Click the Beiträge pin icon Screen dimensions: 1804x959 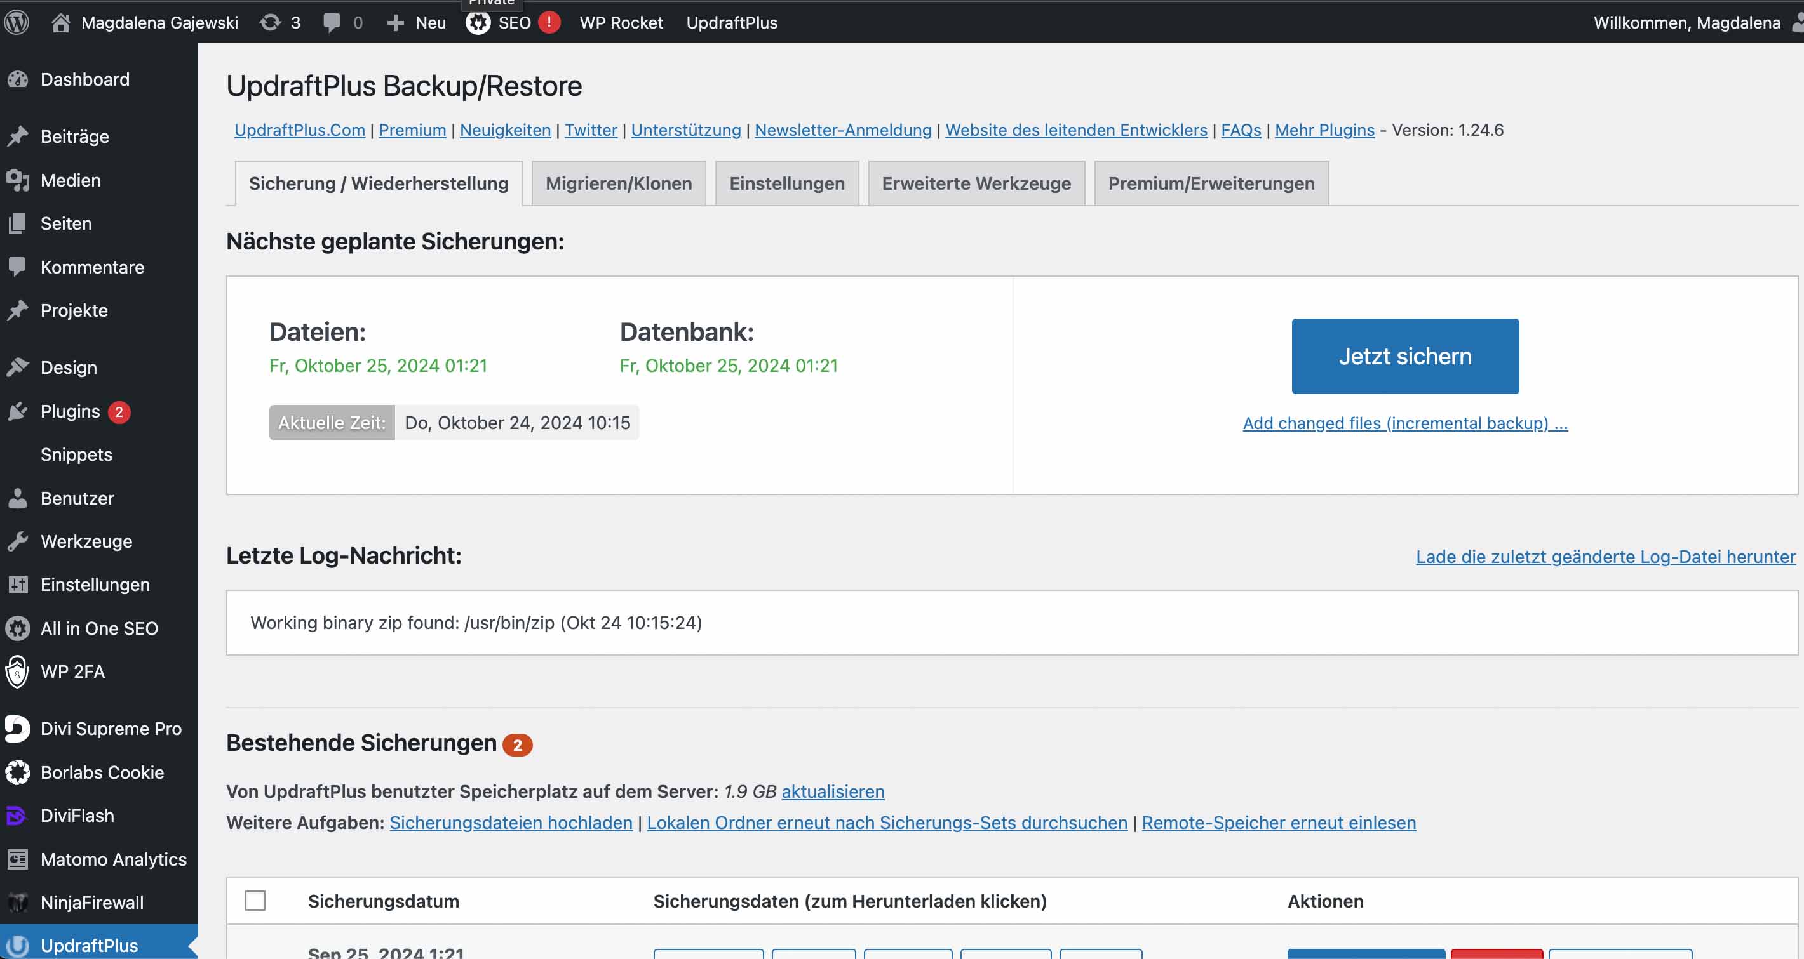[x=18, y=136]
